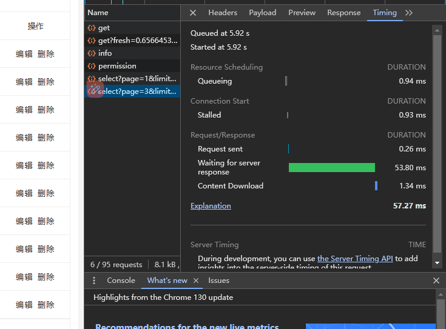Click the '57.27 ms' total duration
Image resolution: width=446 pixels, height=329 pixels.
point(410,205)
